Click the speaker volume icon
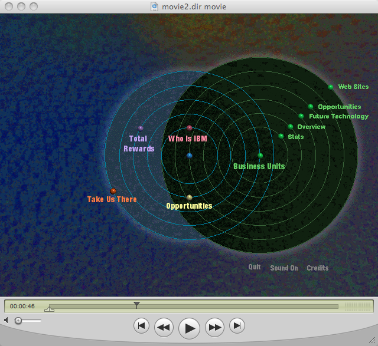This screenshot has height=346, width=378. coord(6,320)
